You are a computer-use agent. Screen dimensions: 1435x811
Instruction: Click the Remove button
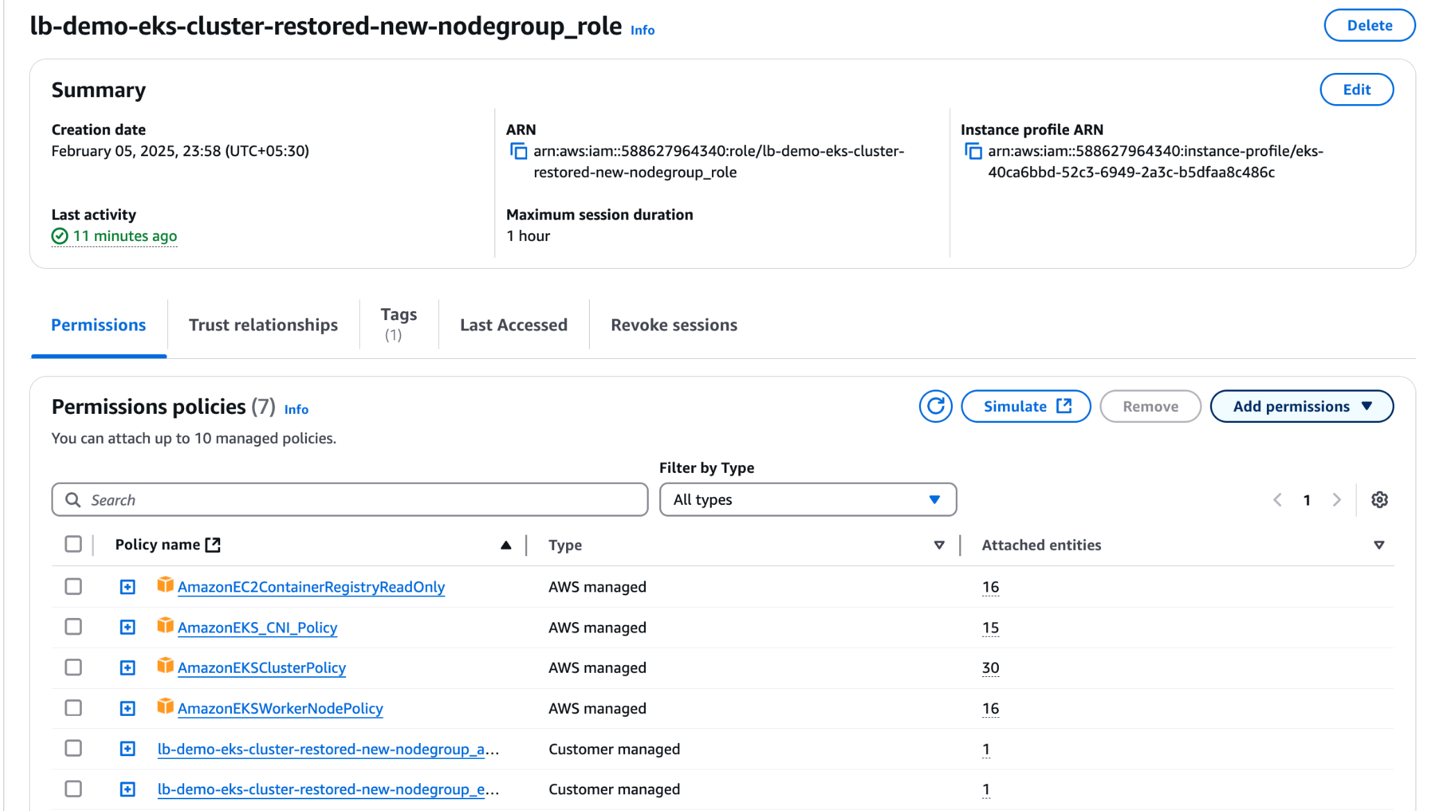click(1150, 406)
